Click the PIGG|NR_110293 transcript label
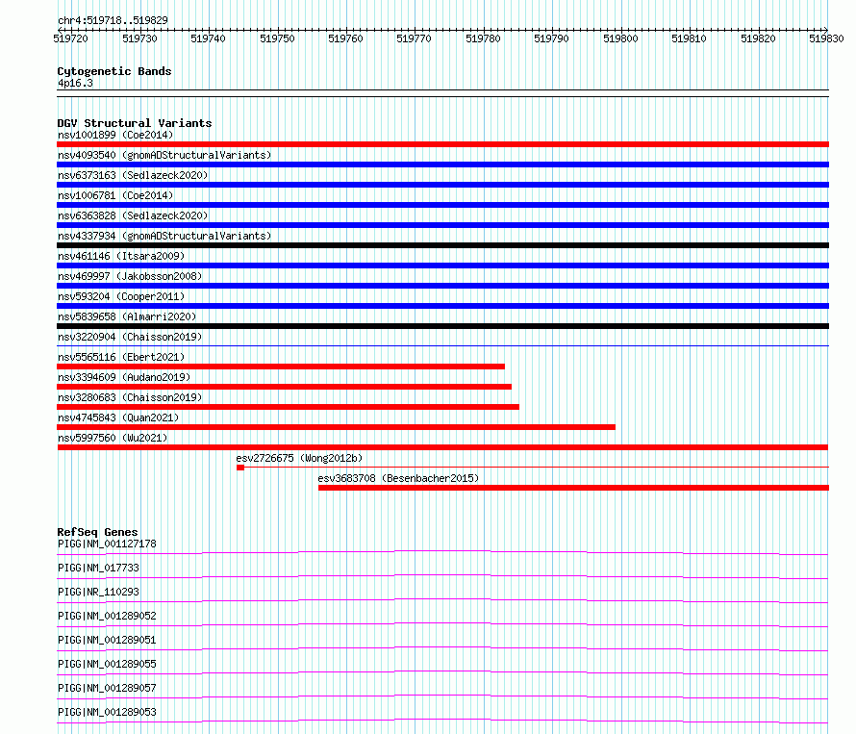The image size is (856, 734). pos(98,592)
